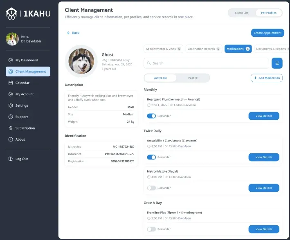Click the My Dashboard sidebar icon
Viewport: 290px width, 240px height.
pos(11,60)
